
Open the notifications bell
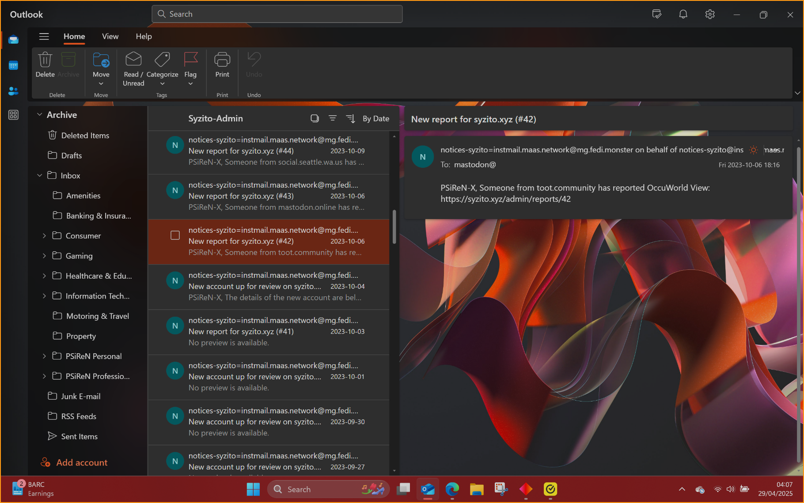point(683,14)
